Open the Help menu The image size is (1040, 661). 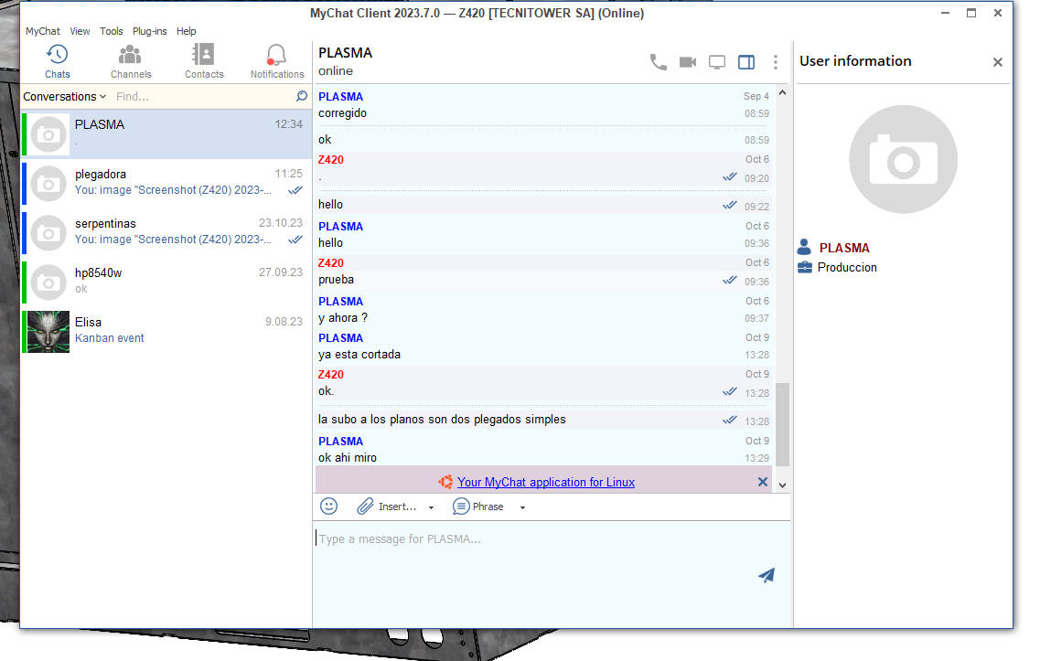click(x=187, y=31)
